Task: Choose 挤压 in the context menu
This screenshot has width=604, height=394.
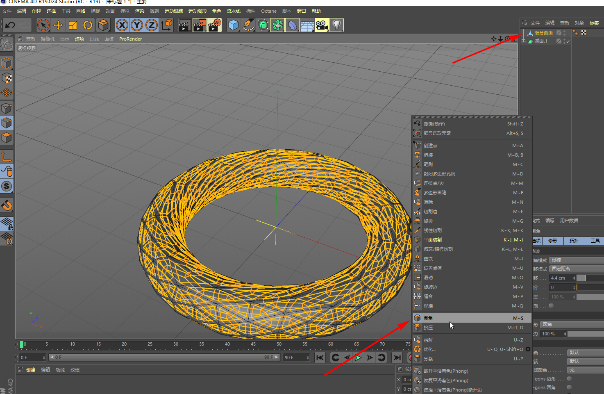Action: (x=472, y=328)
